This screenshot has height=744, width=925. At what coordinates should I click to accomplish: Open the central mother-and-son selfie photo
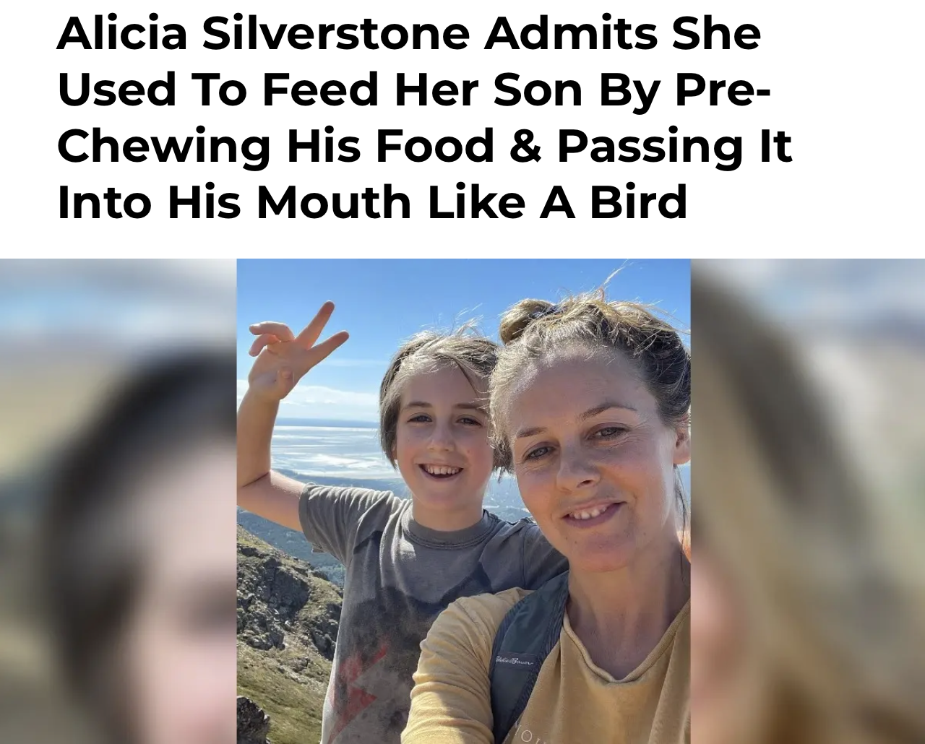(x=463, y=501)
